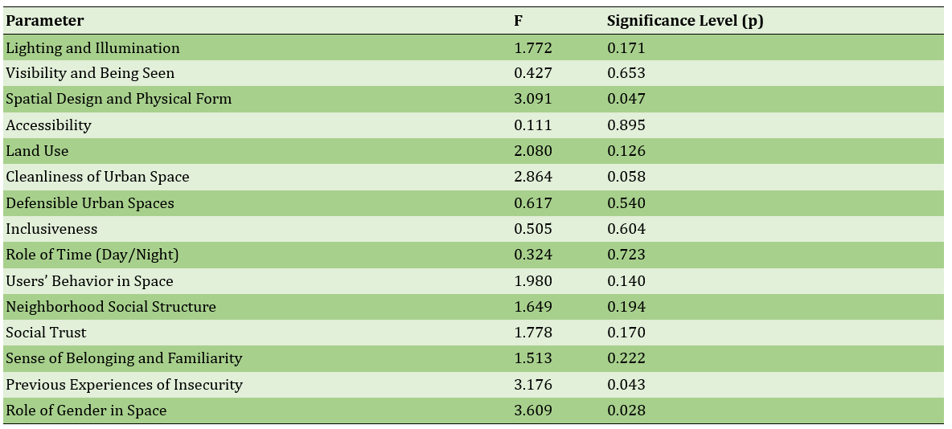This screenshot has width=952, height=429.
Task: Click the Significance Level (p) header
Action: click(685, 21)
